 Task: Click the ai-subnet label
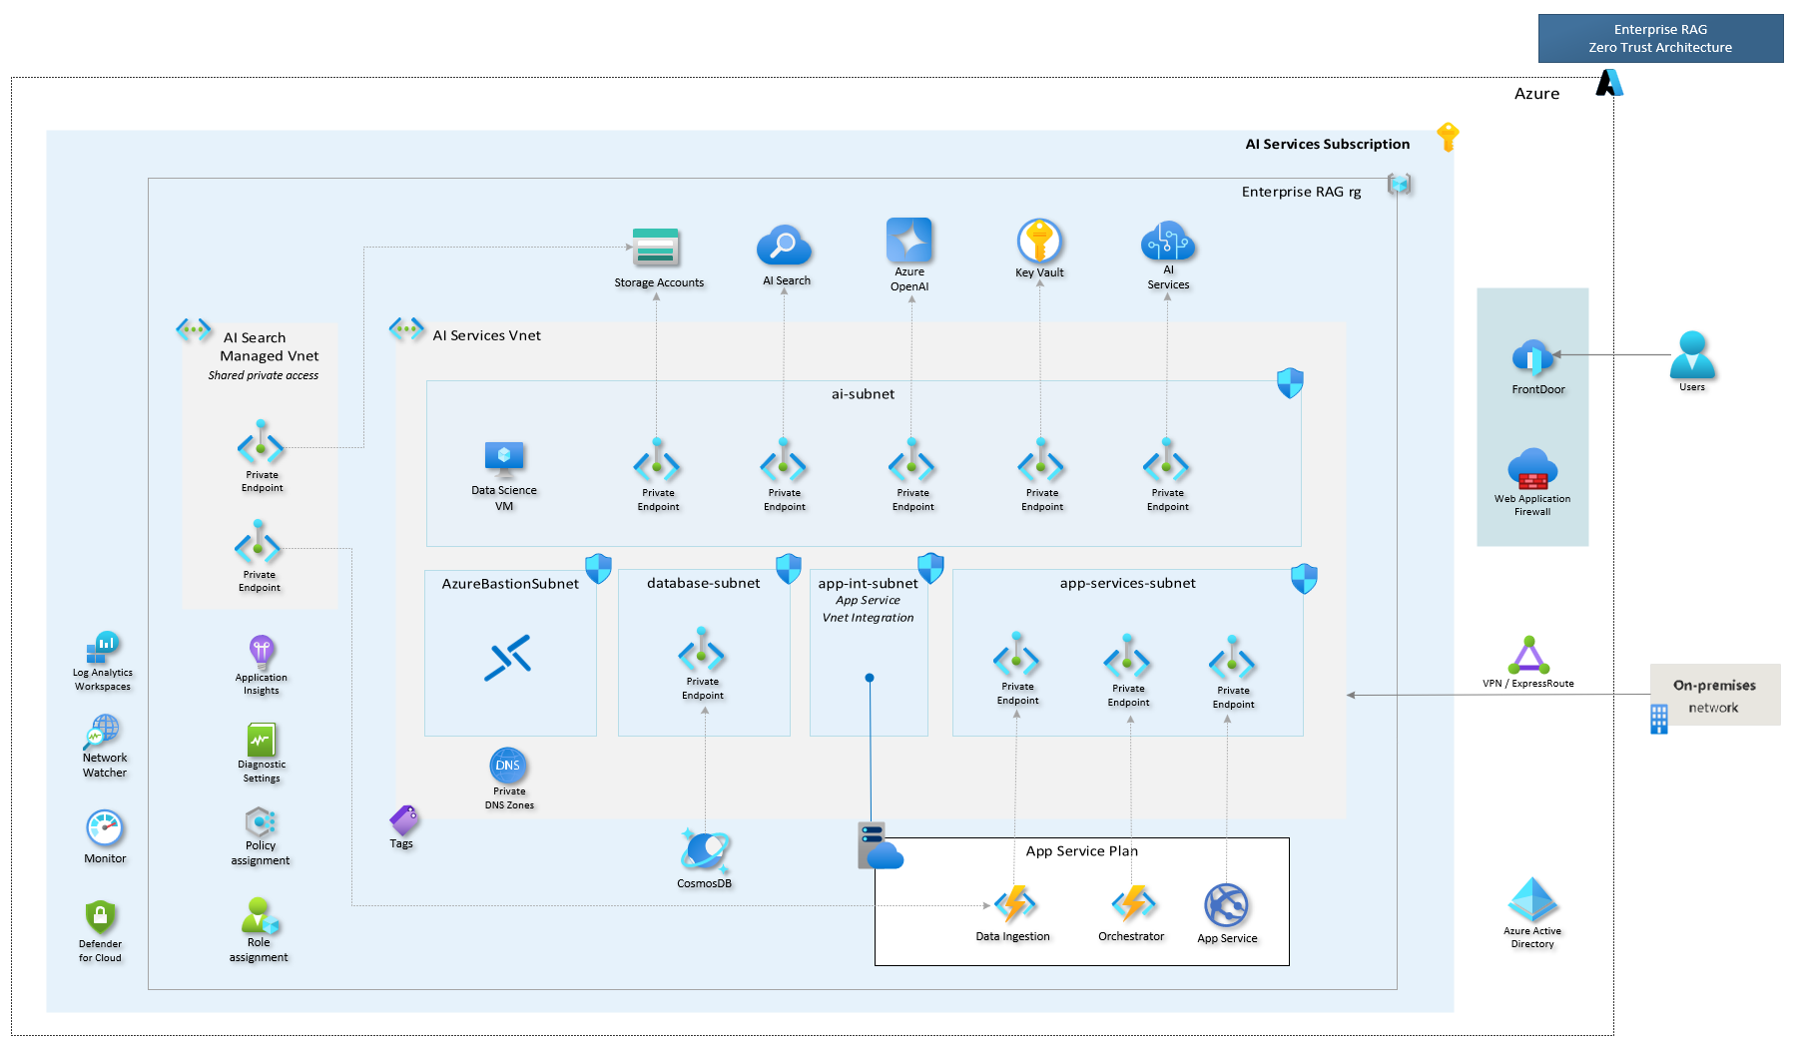pos(863,394)
